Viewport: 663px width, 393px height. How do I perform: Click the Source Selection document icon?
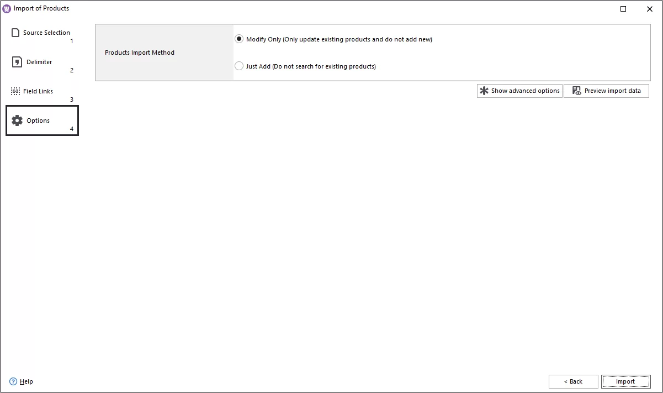(15, 33)
